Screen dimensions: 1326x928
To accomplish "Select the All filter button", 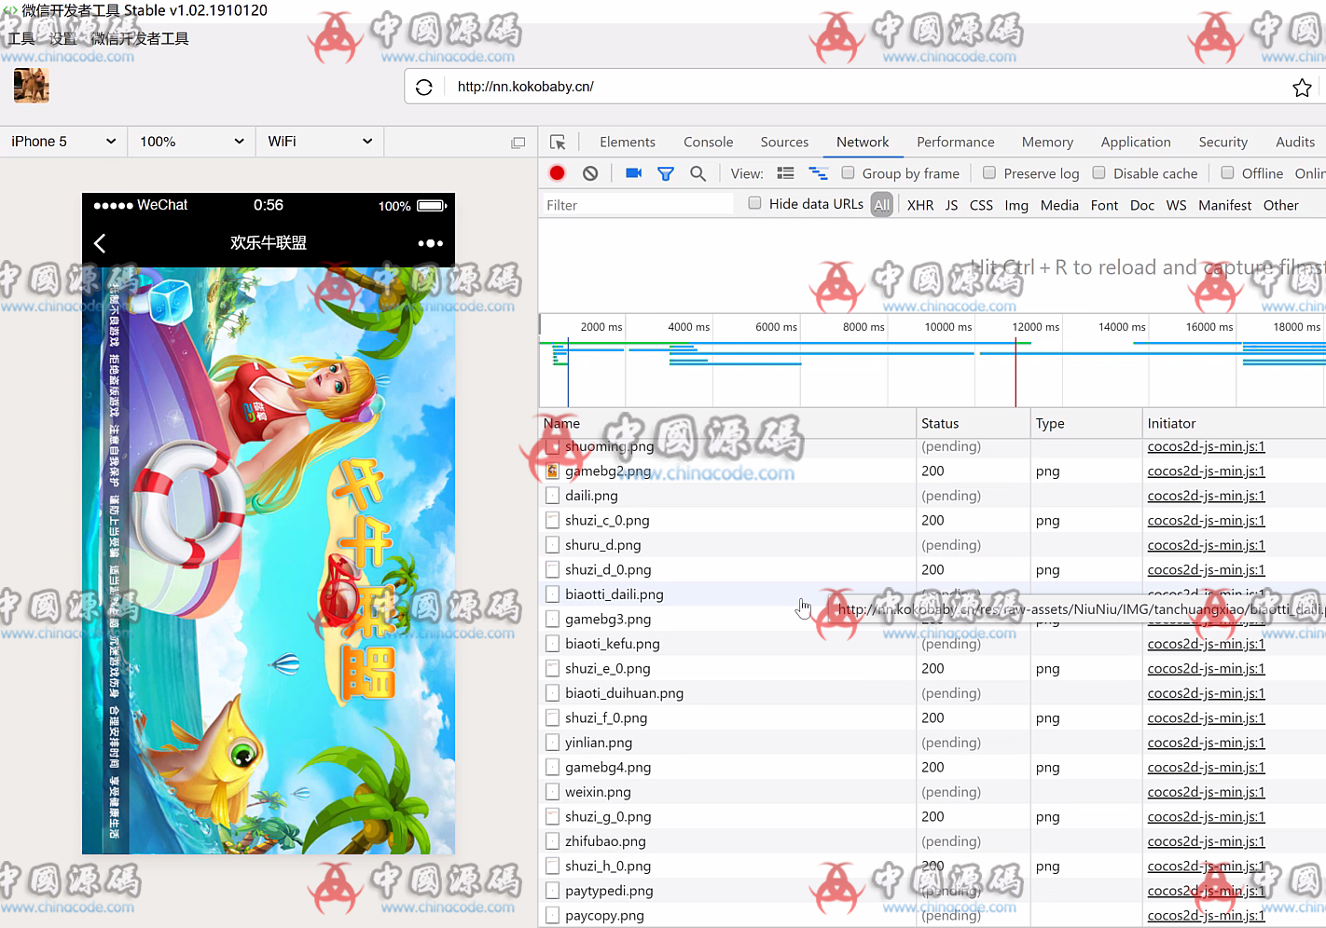I will [x=882, y=205].
